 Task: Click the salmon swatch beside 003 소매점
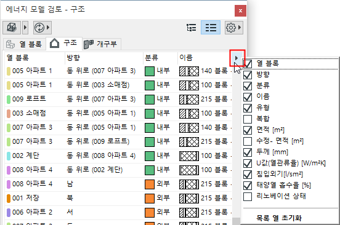coord(9,113)
